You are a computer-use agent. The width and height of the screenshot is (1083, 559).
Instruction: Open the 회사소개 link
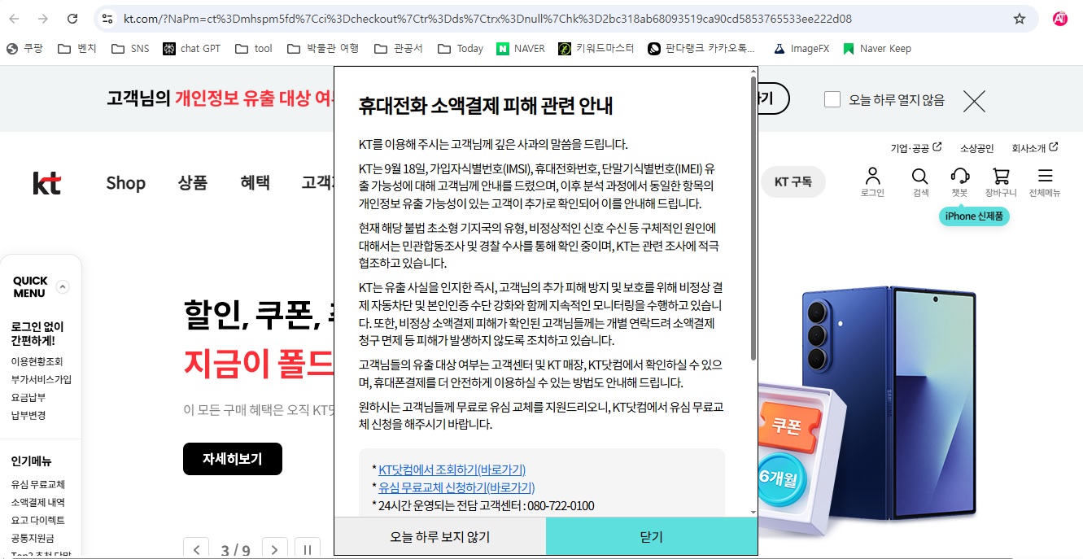coord(1035,148)
